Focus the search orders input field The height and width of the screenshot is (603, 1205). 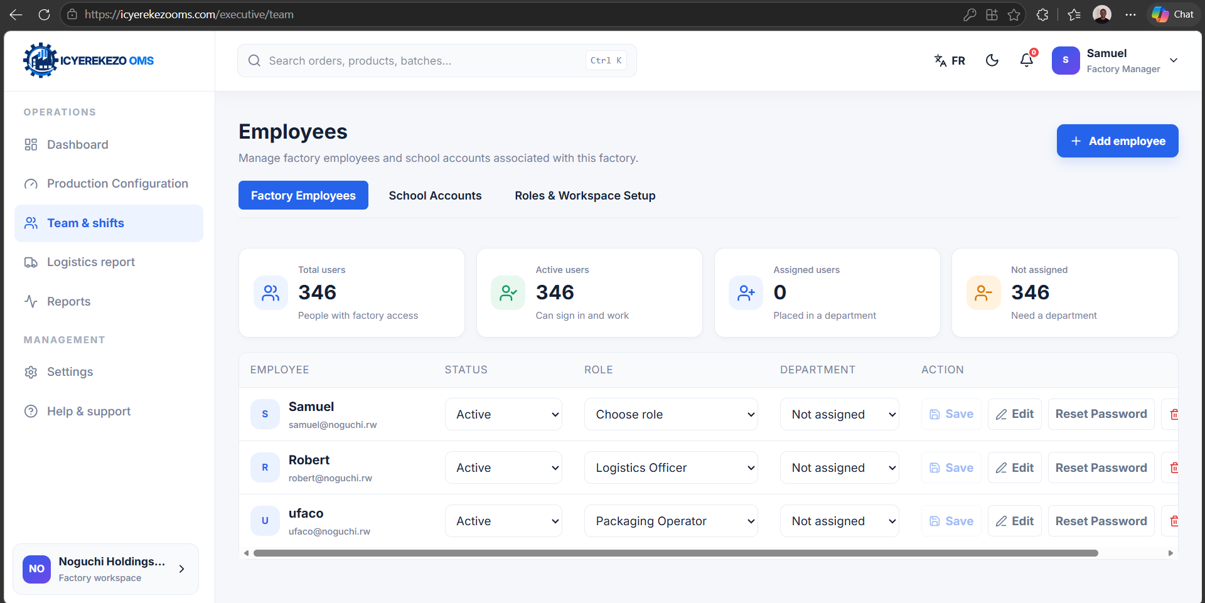(437, 60)
